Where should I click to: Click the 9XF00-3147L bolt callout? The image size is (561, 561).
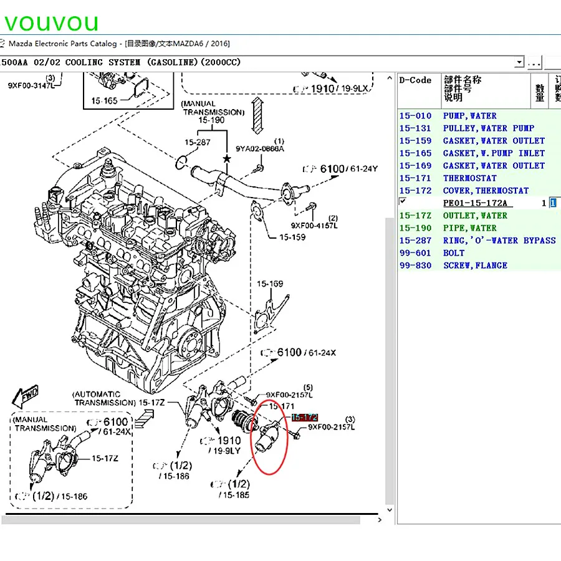click(31, 85)
